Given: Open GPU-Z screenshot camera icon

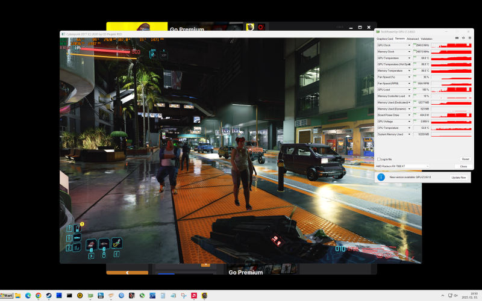Looking at the screenshot, I should click(457, 38).
